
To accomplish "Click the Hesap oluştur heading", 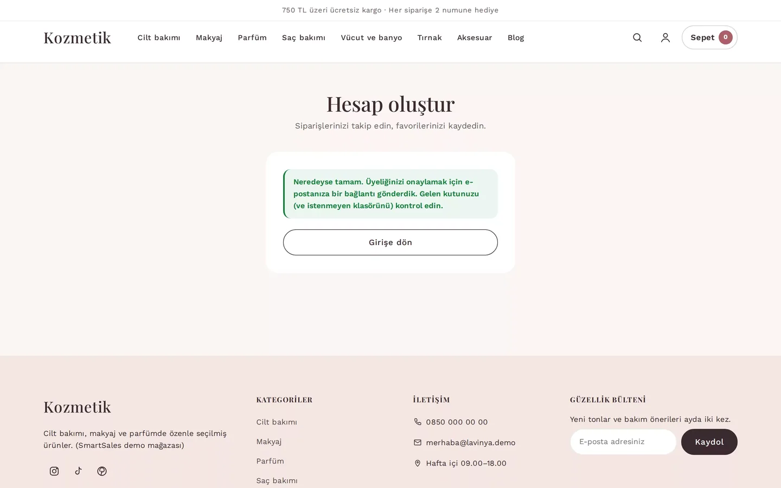I will (x=390, y=104).
